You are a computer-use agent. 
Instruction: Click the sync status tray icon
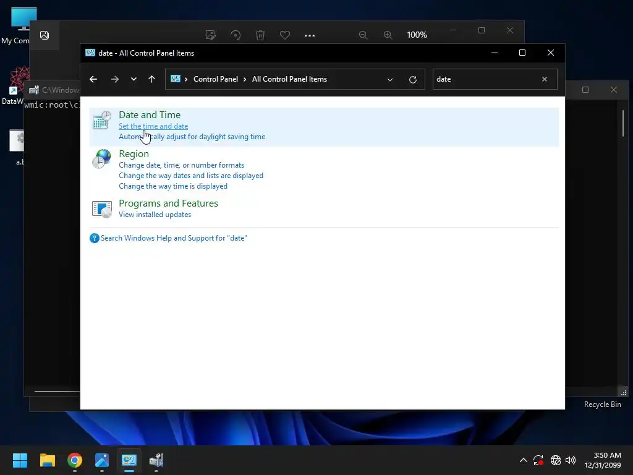click(x=538, y=460)
